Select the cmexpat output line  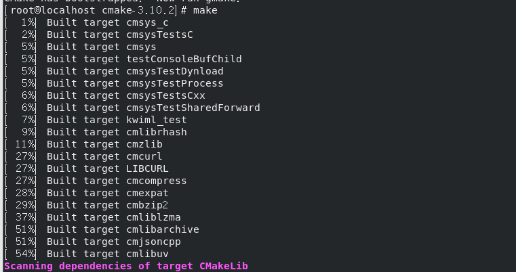87,193
